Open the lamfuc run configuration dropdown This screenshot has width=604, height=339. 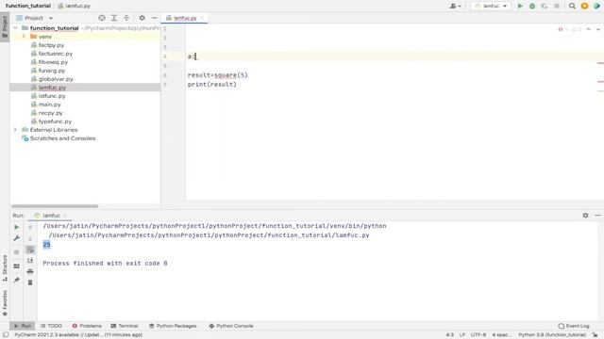click(x=491, y=6)
